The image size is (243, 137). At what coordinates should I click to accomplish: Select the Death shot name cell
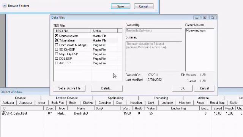pyautogui.click(x=81, y=113)
